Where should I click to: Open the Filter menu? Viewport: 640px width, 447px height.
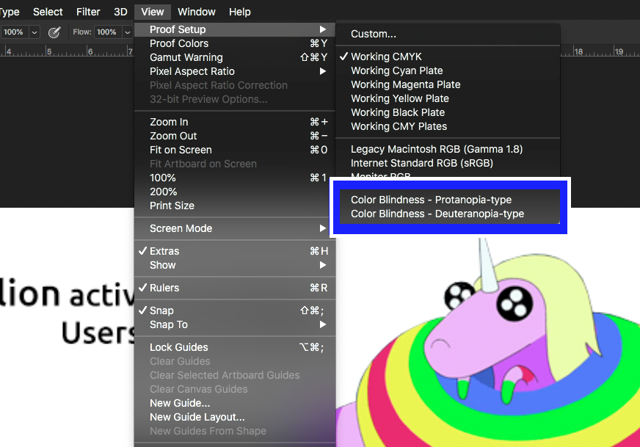(88, 12)
